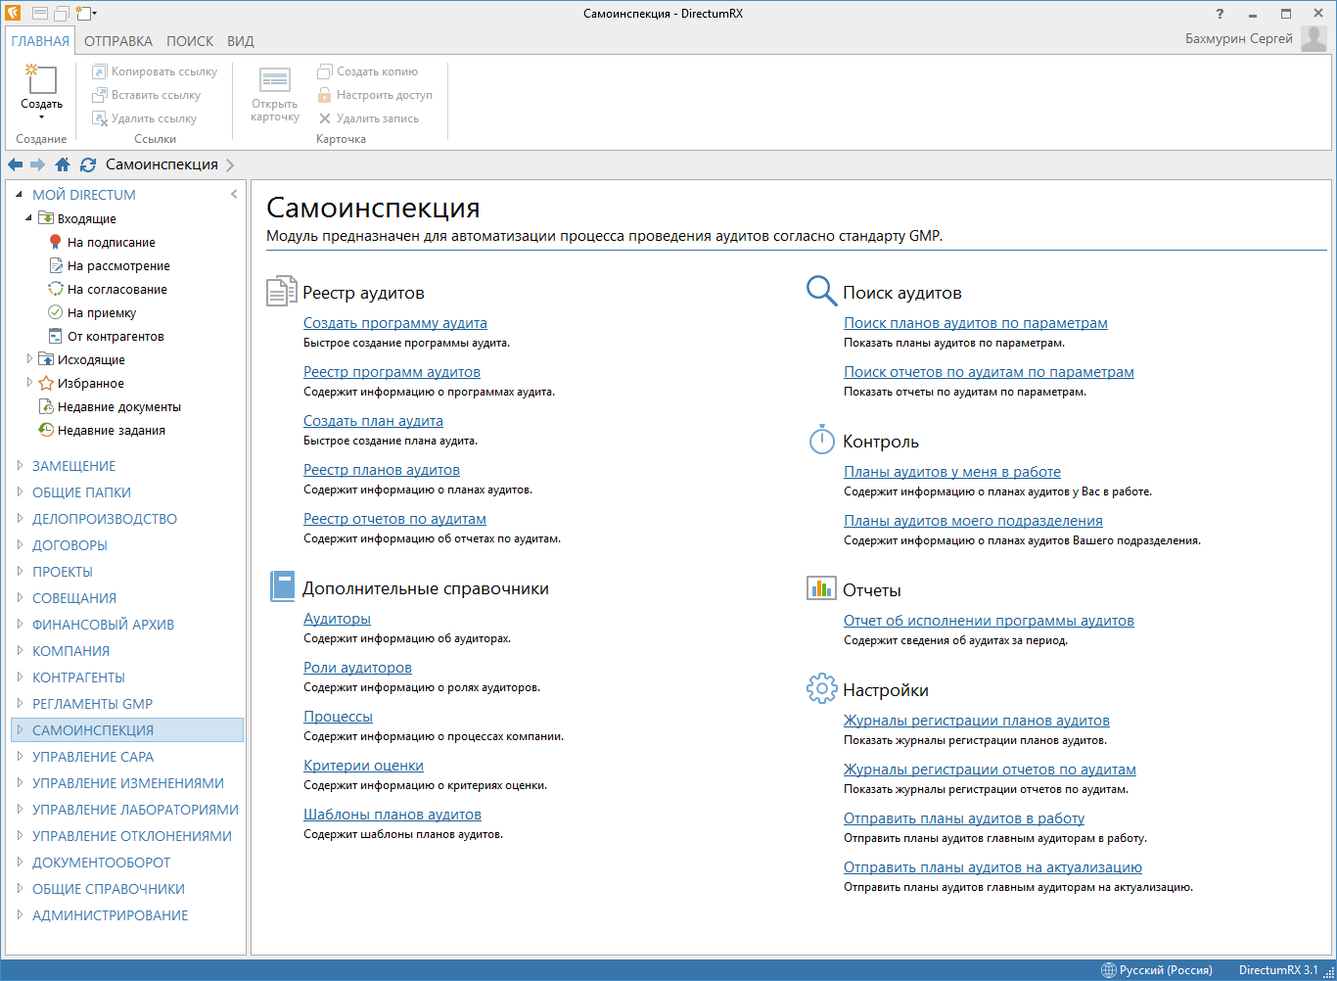Image resolution: width=1337 pixels, height=981 pixels.
Task: Open the Критерии оценки link
Action: pos(363,766)
